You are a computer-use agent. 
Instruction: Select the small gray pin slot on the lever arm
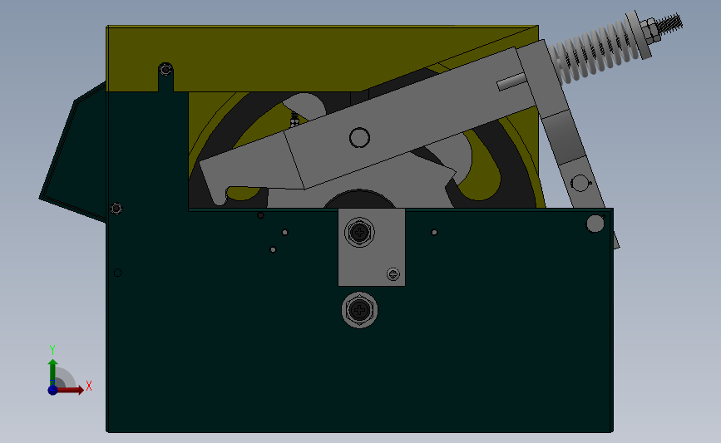[x=511, y=82]
